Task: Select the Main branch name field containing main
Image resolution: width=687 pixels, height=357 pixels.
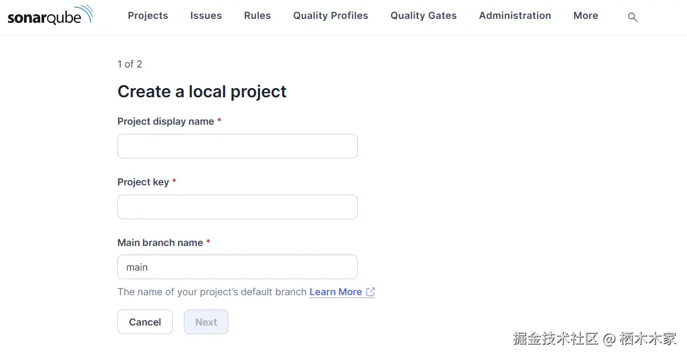Action: (238, 267)
